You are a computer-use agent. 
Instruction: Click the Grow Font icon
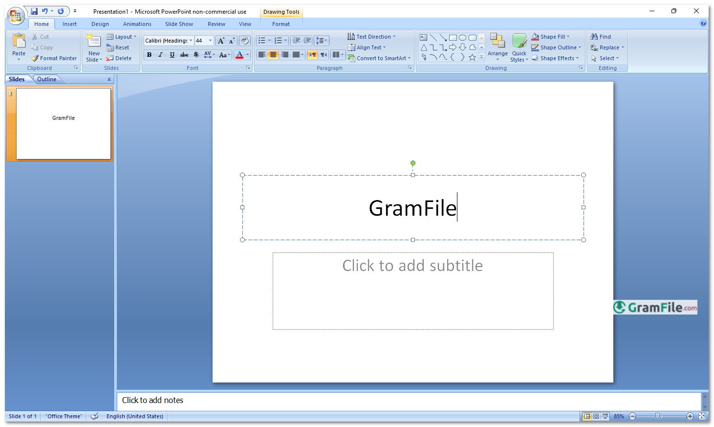pos(221,41)
